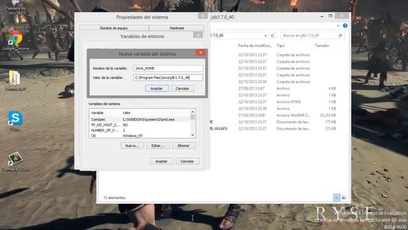Click Nueva... under Variables del sistema

tap(132, 146)
